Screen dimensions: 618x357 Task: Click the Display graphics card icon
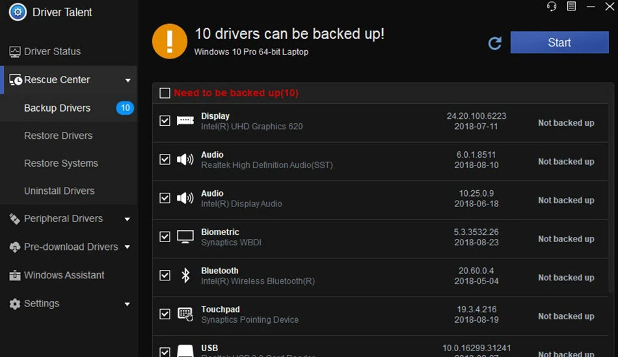pyautogui.click(x=185, y=120)
